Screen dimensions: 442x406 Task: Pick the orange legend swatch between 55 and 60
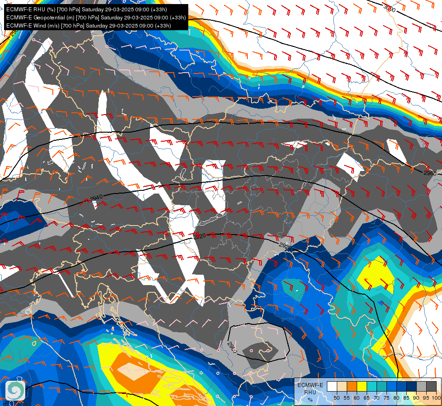coord(352,386)
